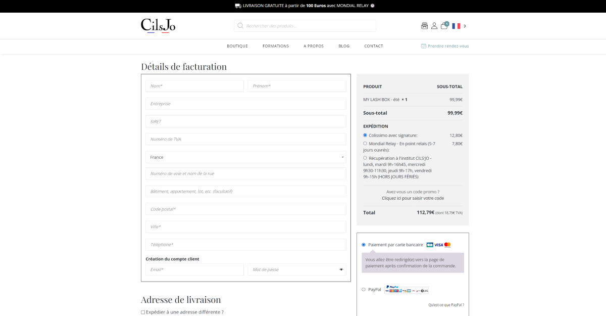Click the Numéro de TVA field
Image resolution: width=606 pixels, height=316 pixels.
[246, 139]
